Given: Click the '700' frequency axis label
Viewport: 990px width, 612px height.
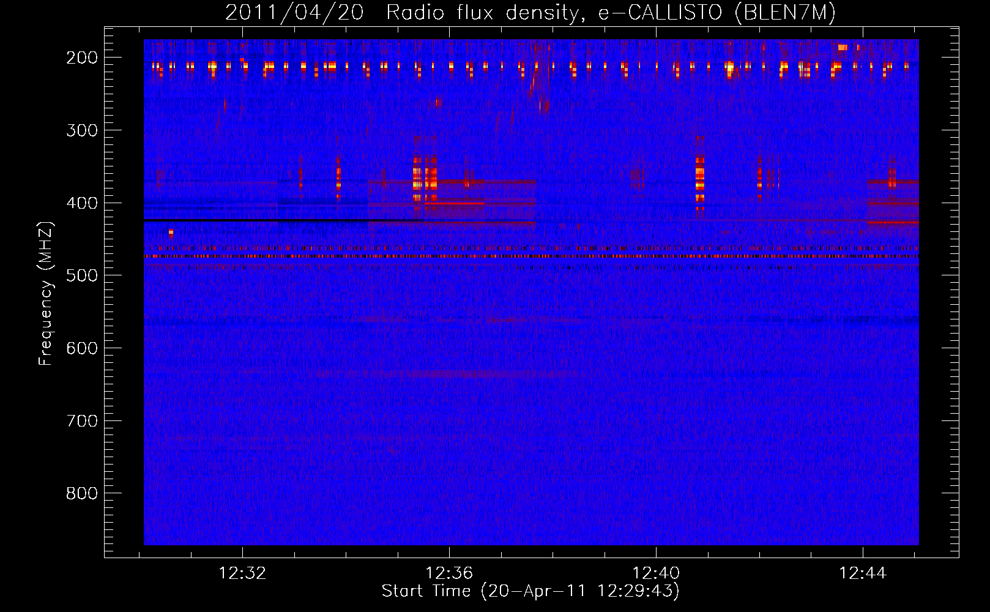Looking at the screenshot, I should tap(82, 421).
